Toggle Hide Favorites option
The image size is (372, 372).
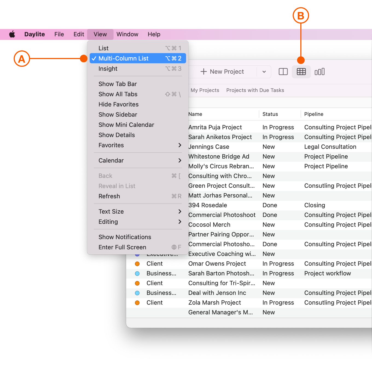click(118, 104)
